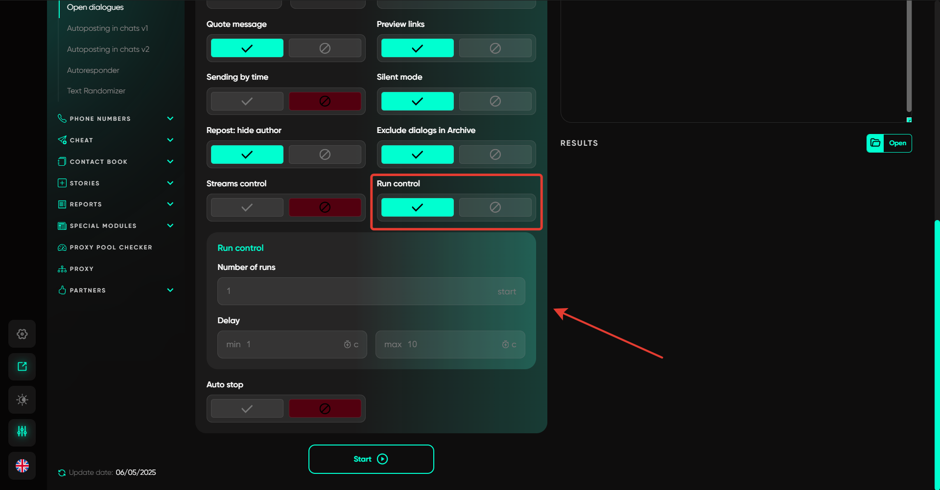Viewport: 940px width, 490px height.
Task: Click the Proxy Pool Checker gauge icon
Action: (x=62, y=247)
